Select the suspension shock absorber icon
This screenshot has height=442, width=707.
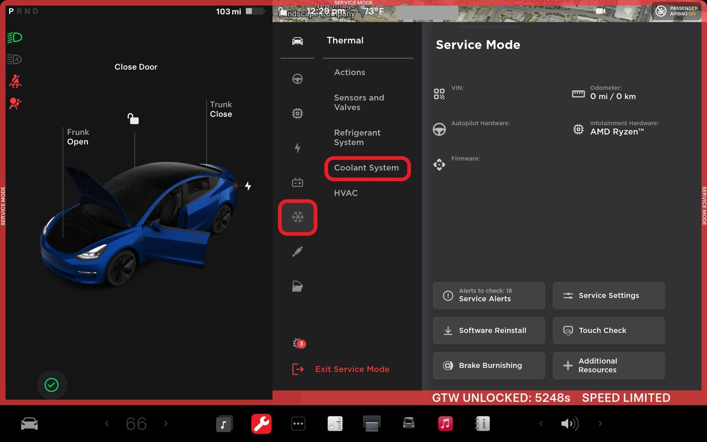tap(298, 252)
